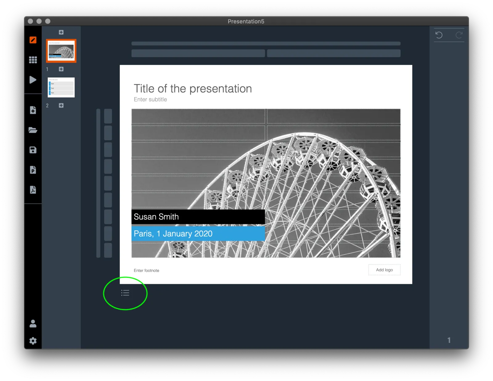
Task: Select slide 1 thumbnail
Action: [x=61, y=51]
